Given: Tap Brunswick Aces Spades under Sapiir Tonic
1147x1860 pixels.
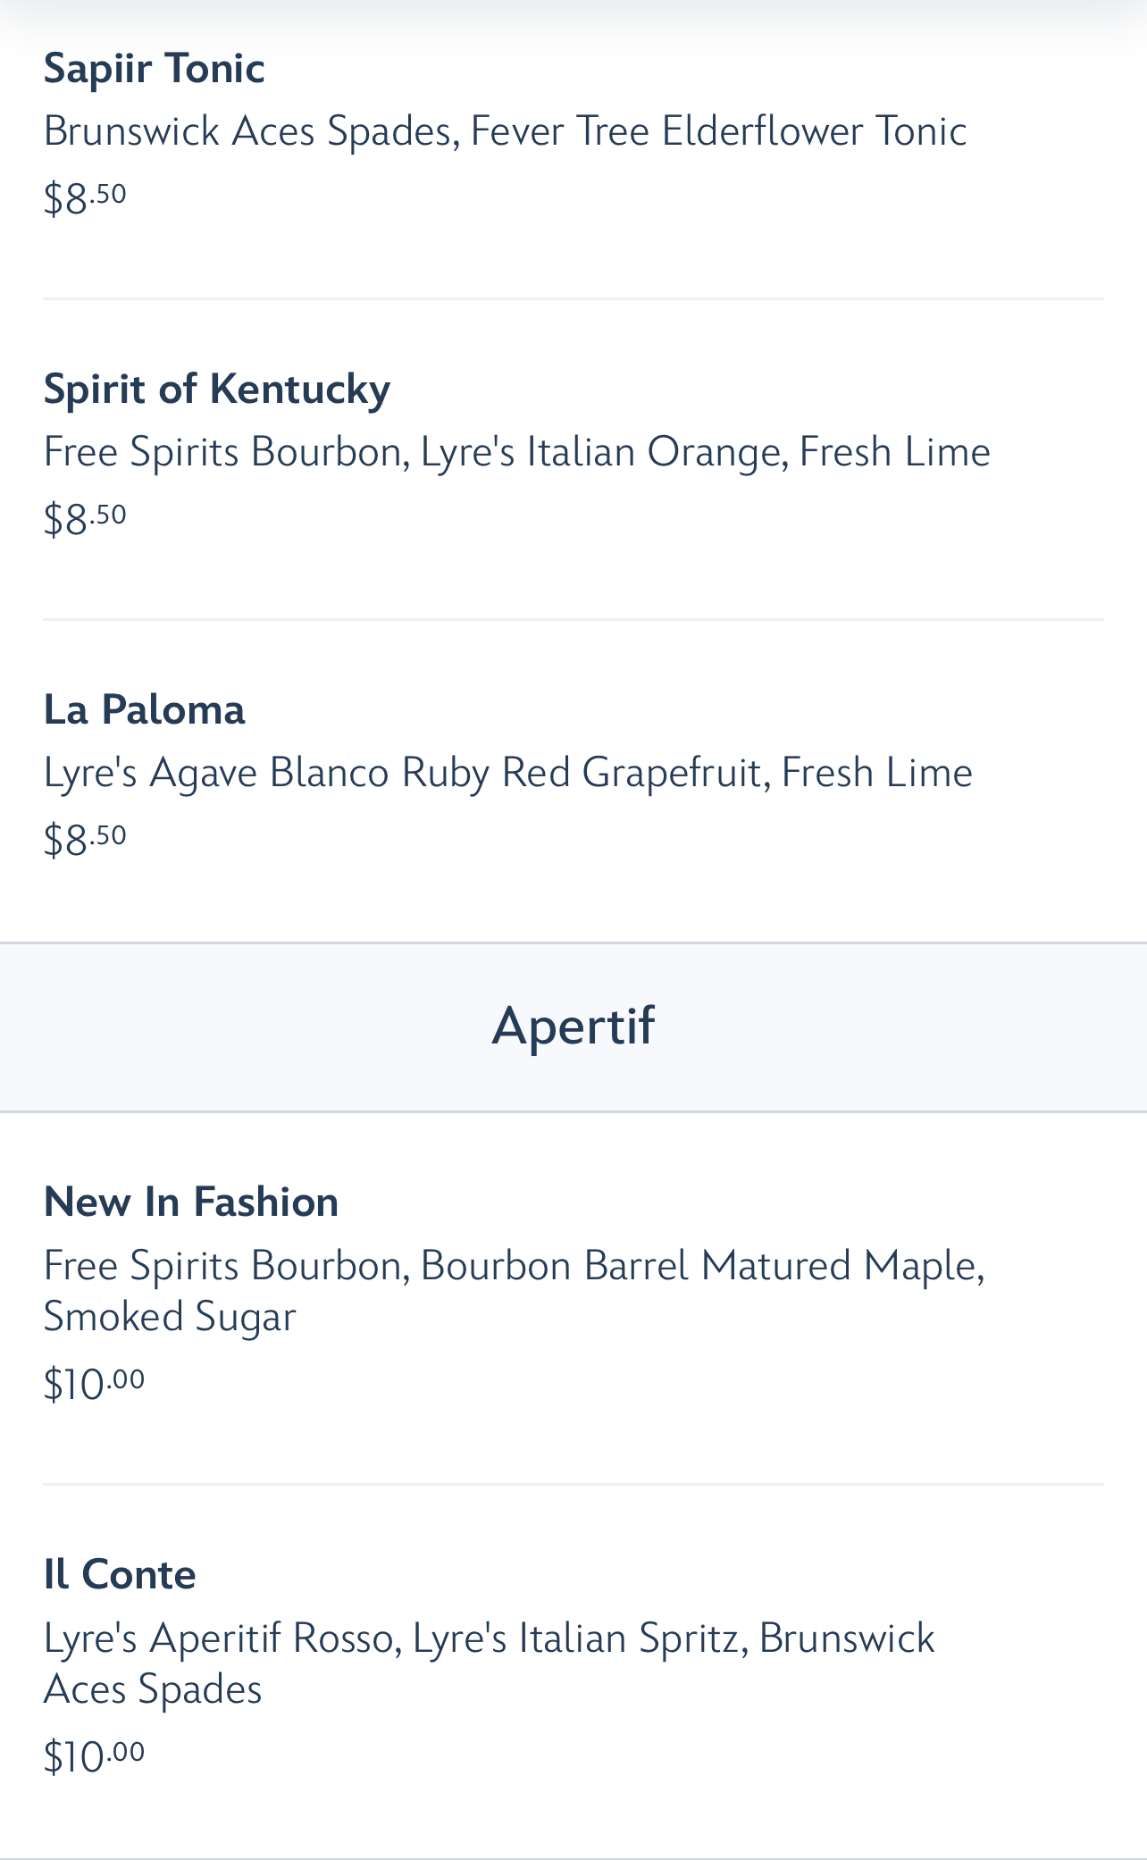Looking at the screenshot, I should point(250,131).
